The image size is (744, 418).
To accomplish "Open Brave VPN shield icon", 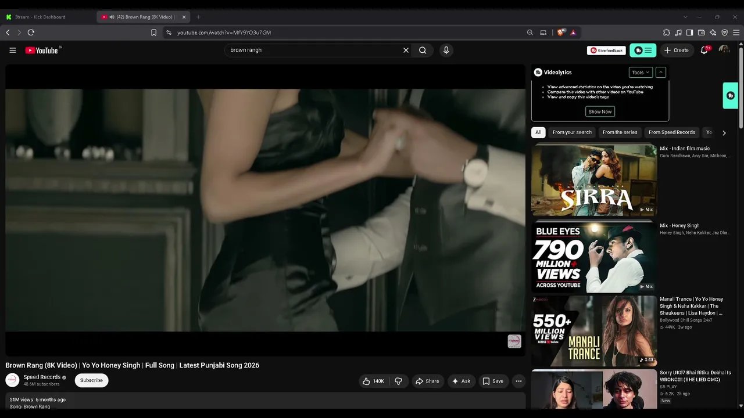I will pyautogui.click(x=724, y=33).
